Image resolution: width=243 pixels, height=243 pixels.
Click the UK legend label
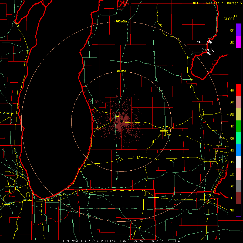232,42
